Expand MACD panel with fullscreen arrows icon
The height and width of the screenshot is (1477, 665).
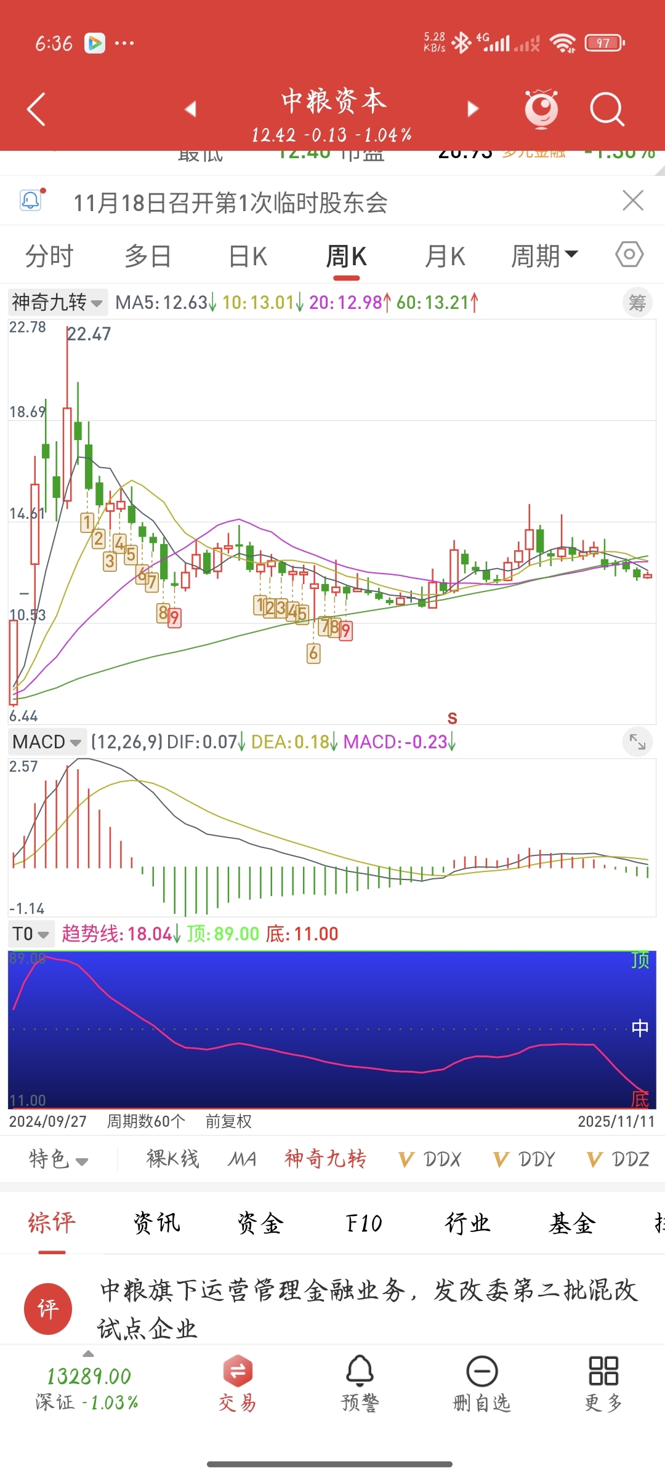[637, 742]
